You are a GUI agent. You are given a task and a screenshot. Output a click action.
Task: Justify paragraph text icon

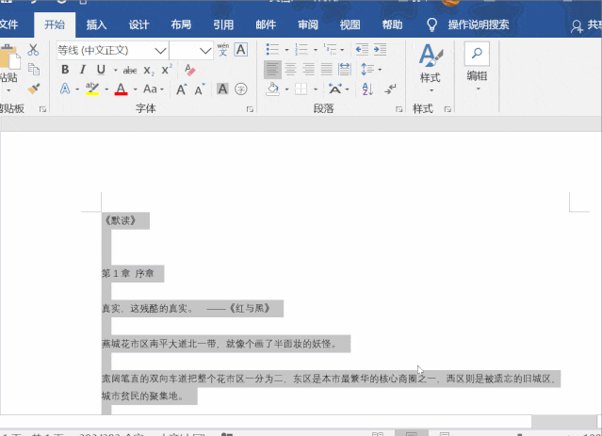click(327, 70)
